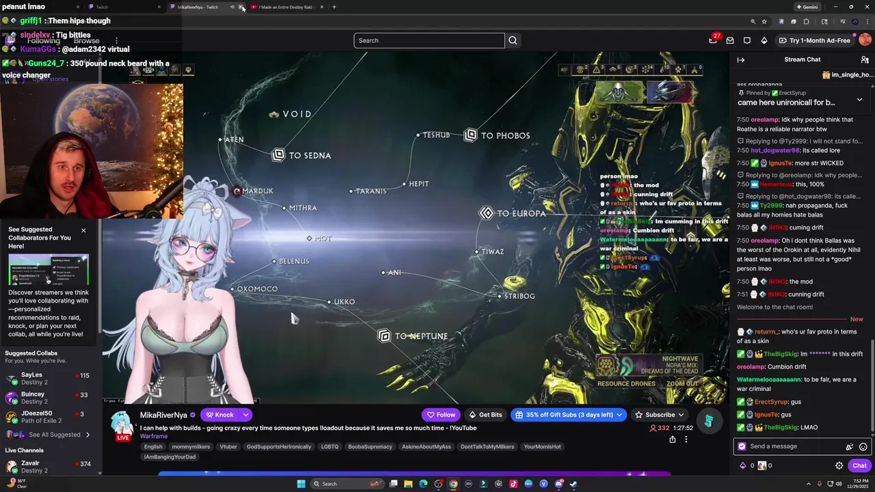
Task: Click the search magnifier button
Action: (x=513, y=40)
